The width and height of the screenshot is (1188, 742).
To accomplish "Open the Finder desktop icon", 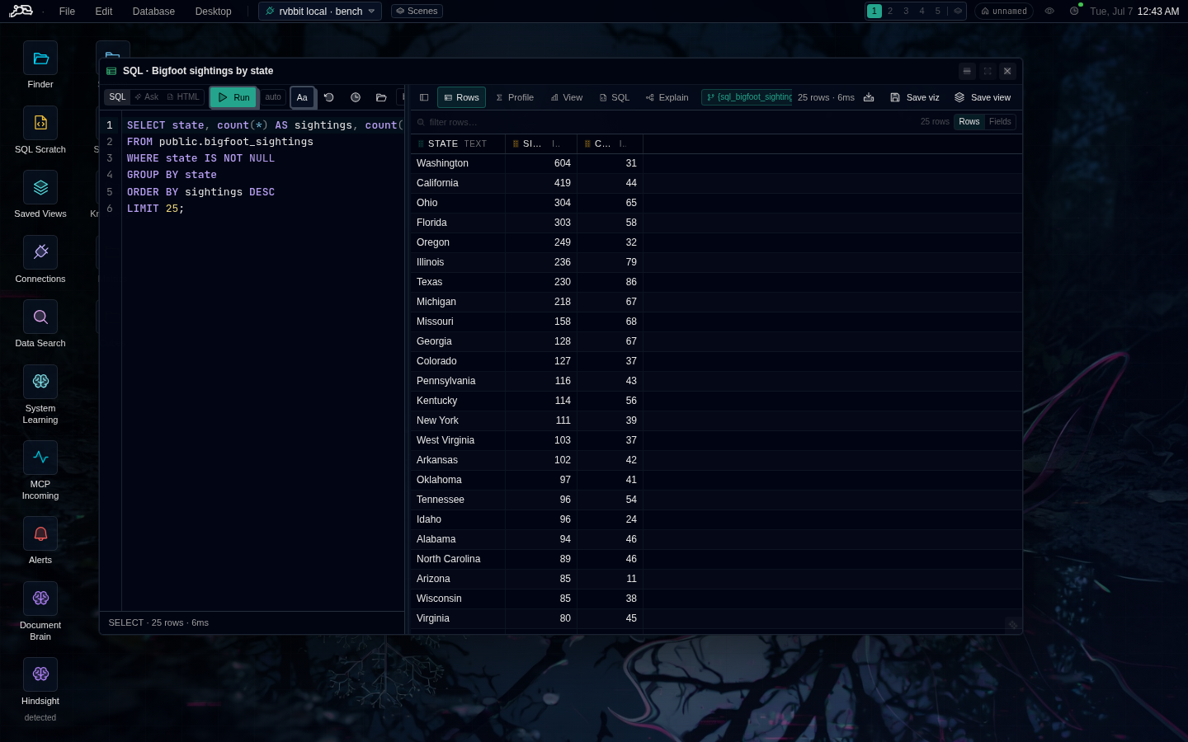I will (x=40, y=59).
